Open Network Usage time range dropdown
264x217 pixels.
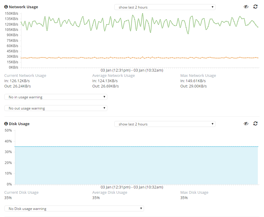[x=165, y=7]
